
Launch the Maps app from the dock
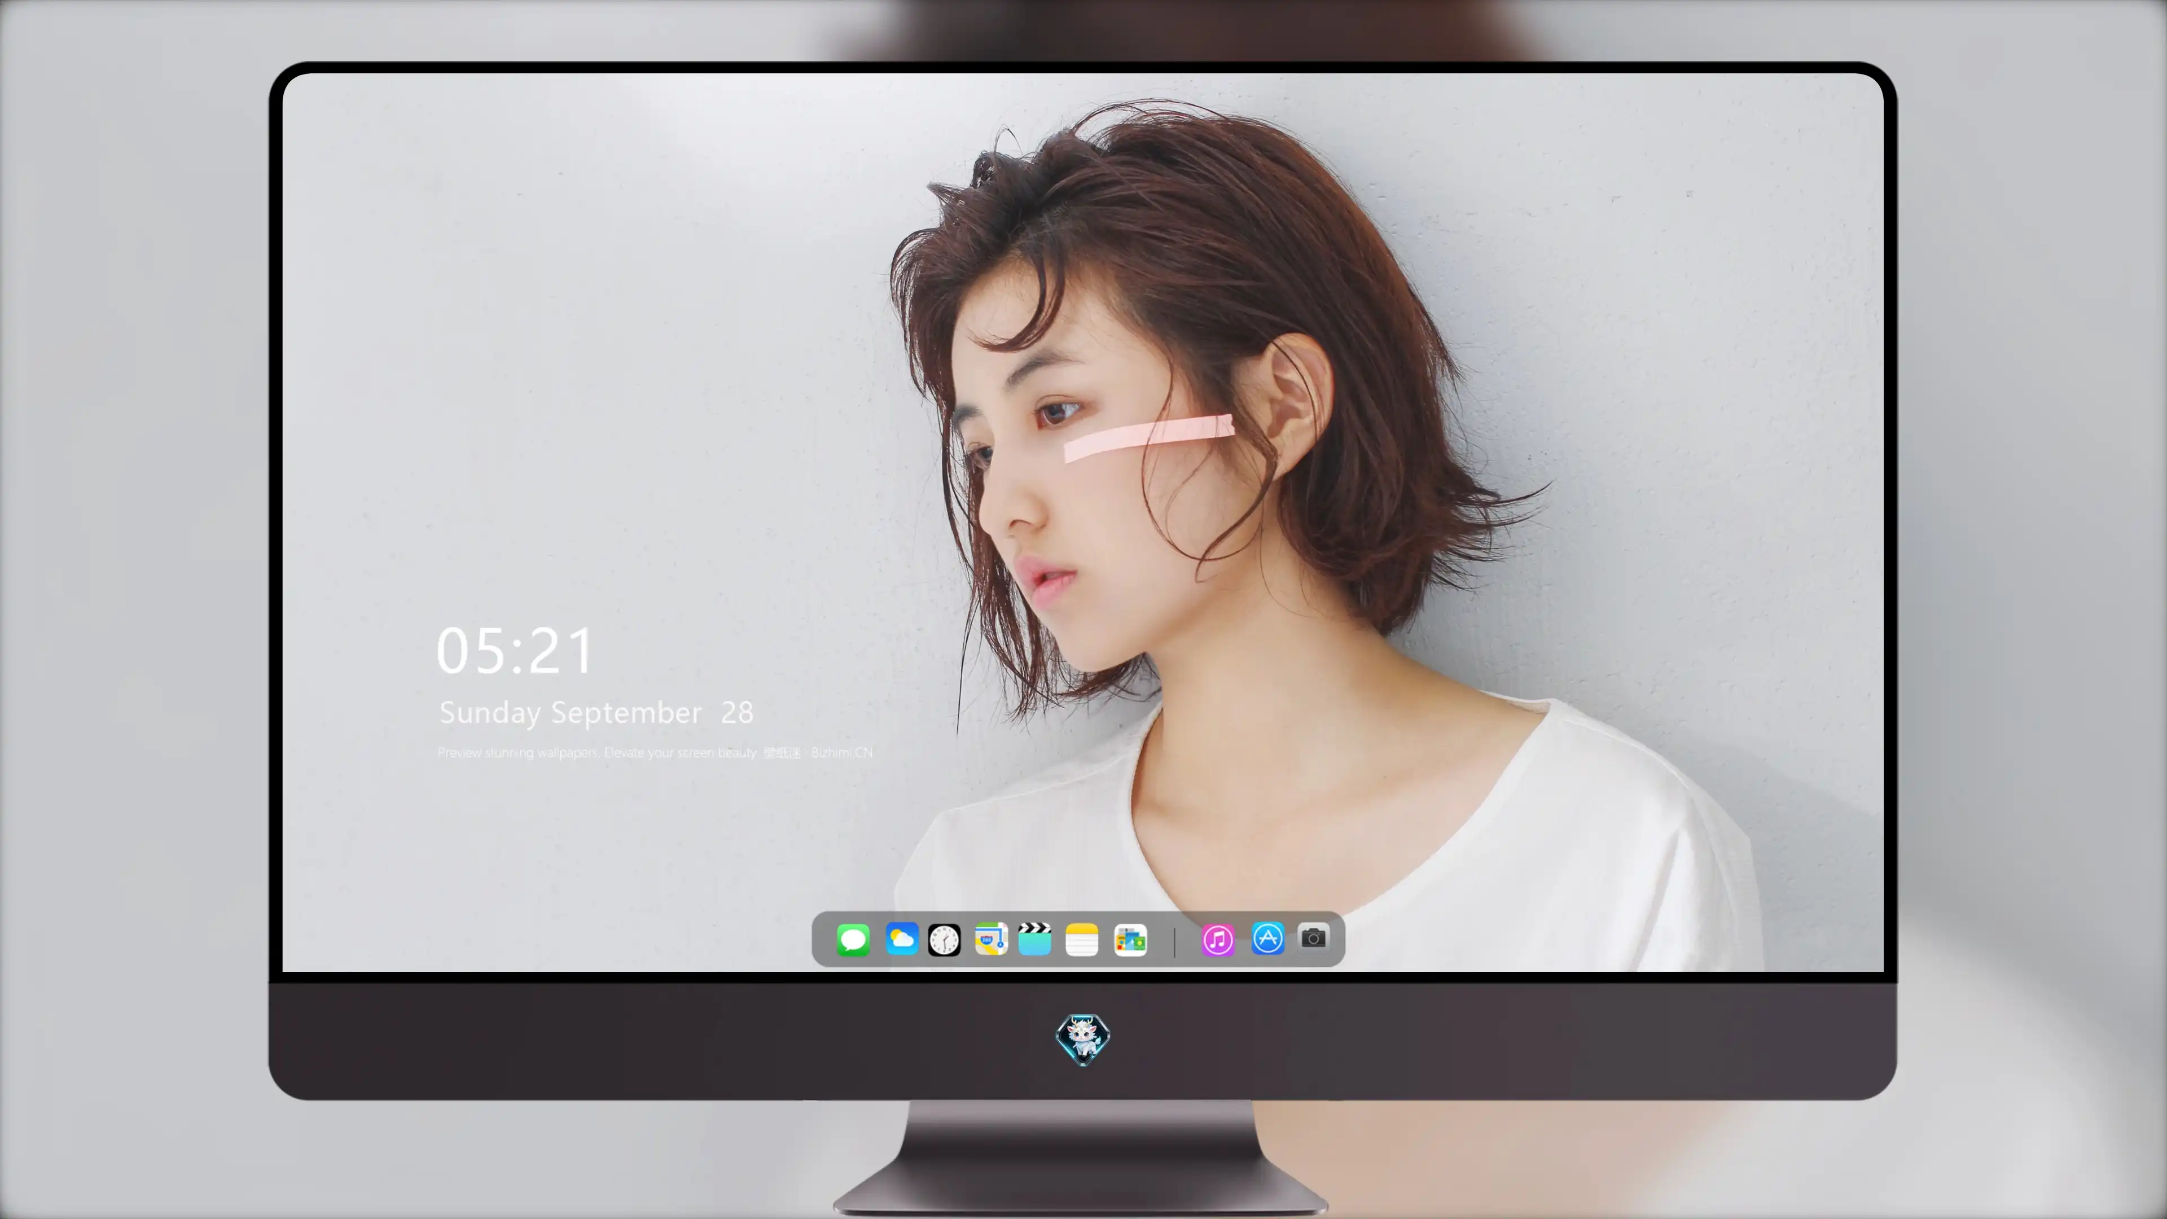coord(991,939)
